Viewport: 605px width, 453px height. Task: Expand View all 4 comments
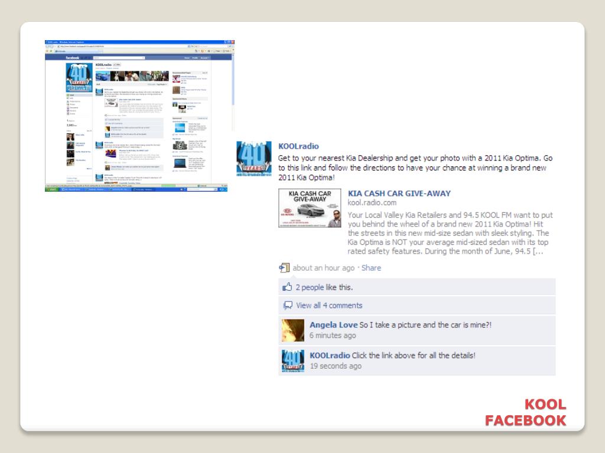point(329,306)
